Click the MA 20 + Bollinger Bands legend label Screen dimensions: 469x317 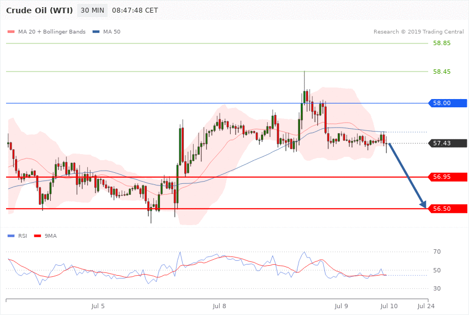(x=52, y=31)
